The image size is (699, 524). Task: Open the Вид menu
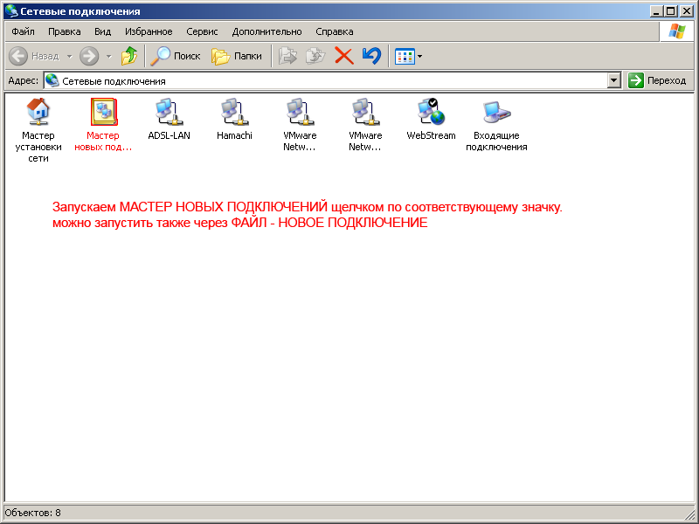(102, 31)
